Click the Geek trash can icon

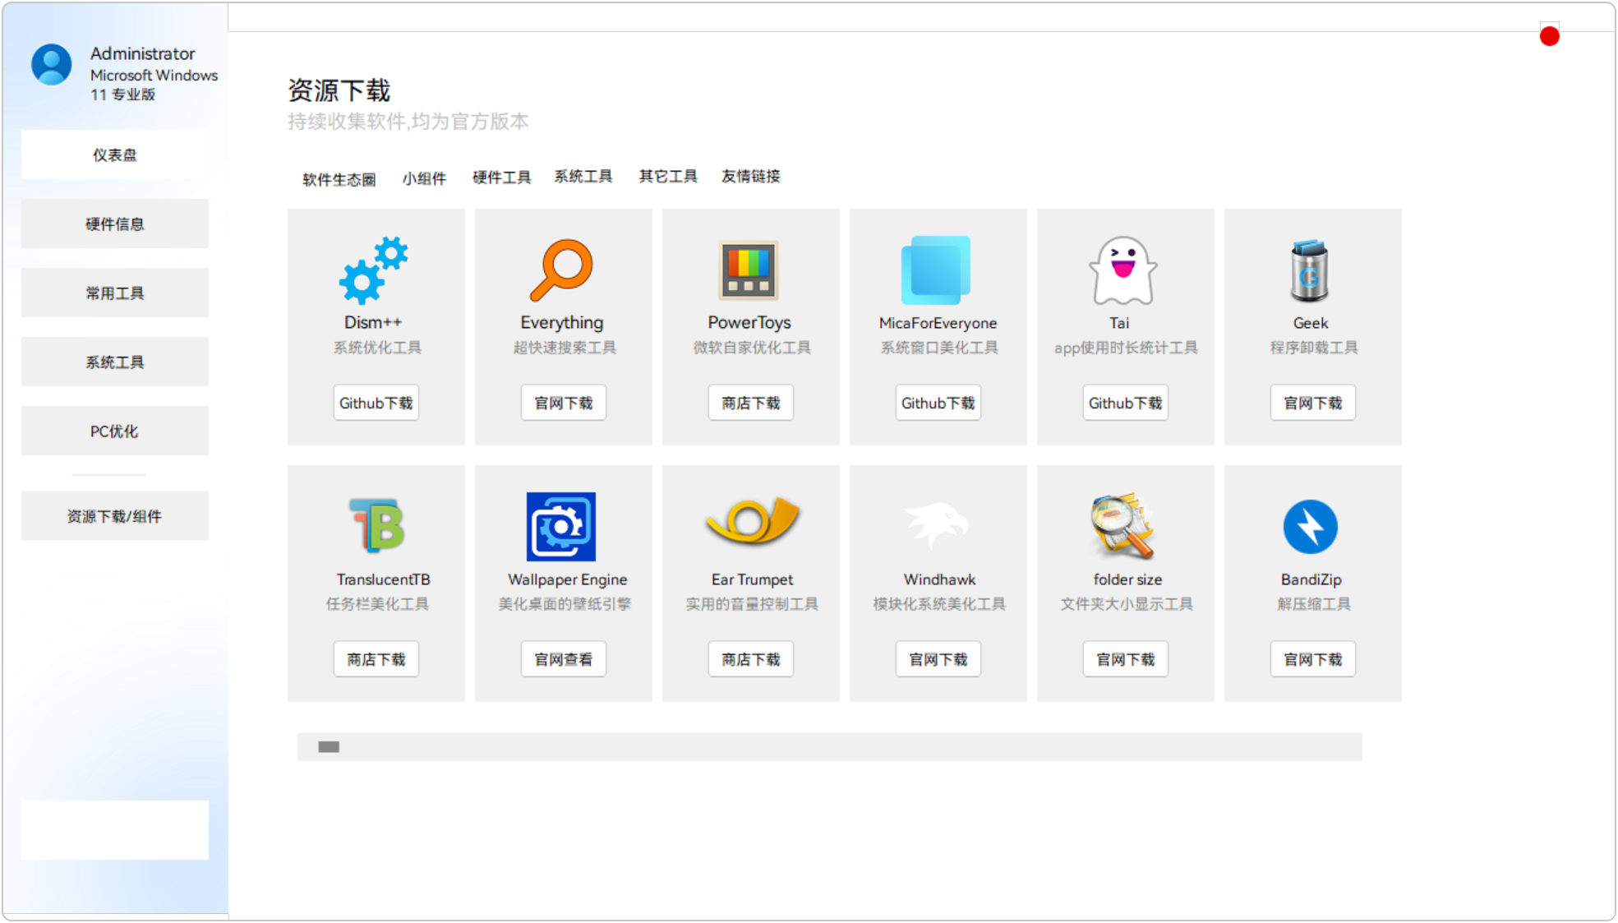[x=1310, y=270]
